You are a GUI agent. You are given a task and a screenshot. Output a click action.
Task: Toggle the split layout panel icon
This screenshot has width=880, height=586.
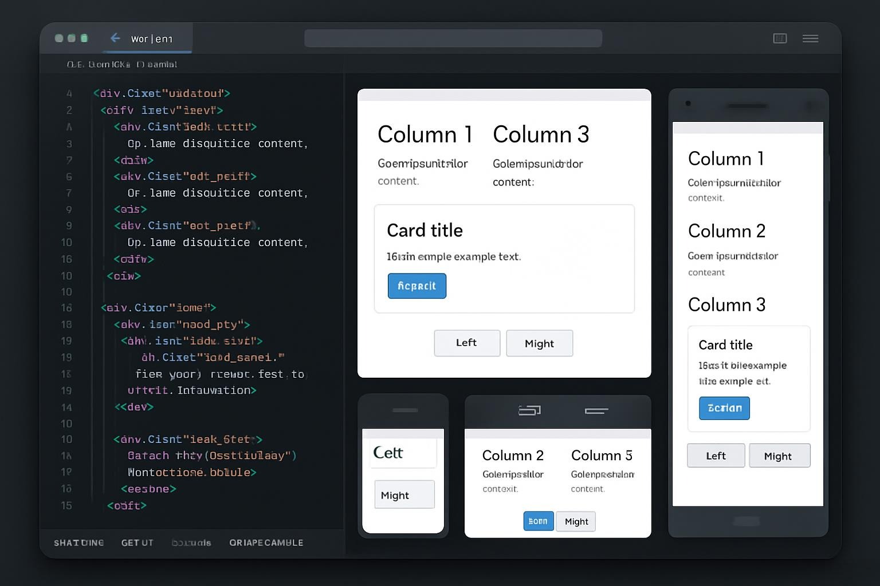pos(780,38)
